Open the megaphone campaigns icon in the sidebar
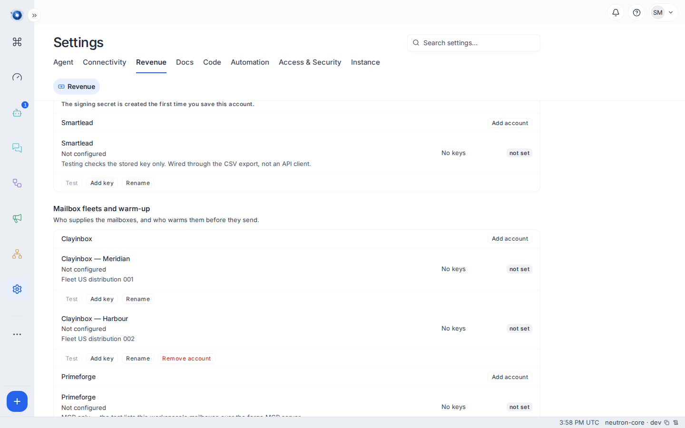The width and height of the screenshot is (685, 428). [17, 218]
